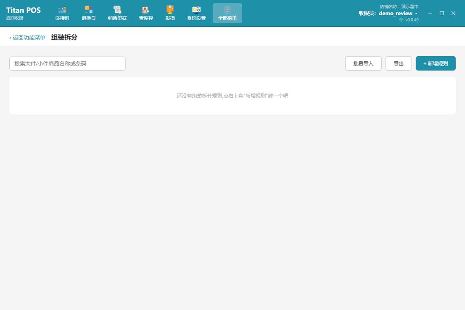
Task: Select the 全部菜单 all menus icon
Action: pyautogui.click(x=227, y=14)
